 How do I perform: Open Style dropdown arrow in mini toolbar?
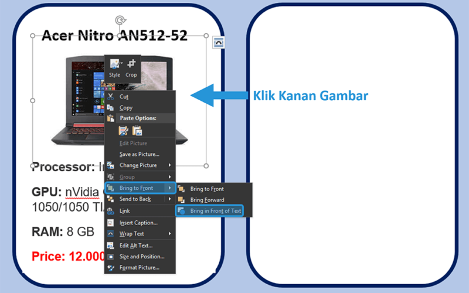122,63
